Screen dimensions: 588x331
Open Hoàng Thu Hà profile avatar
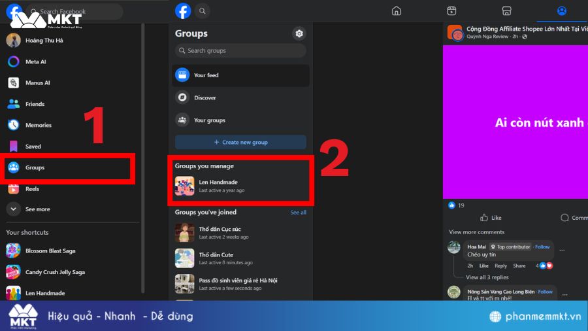pos(14,40)
